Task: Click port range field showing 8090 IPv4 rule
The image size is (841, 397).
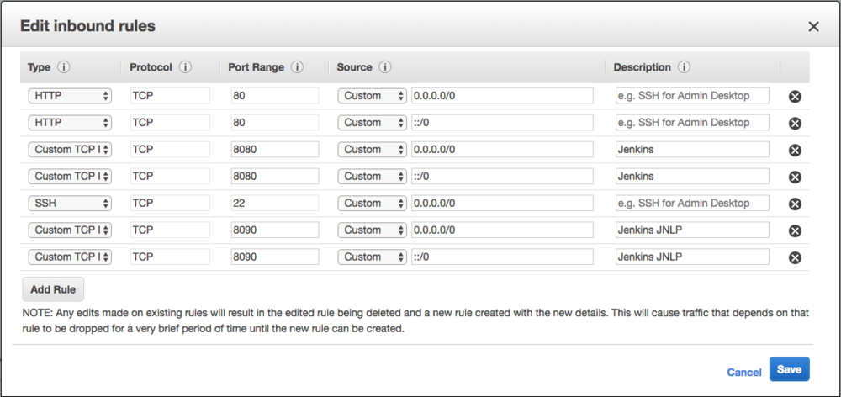Action: pyautogui.click(x=275, y=230)
